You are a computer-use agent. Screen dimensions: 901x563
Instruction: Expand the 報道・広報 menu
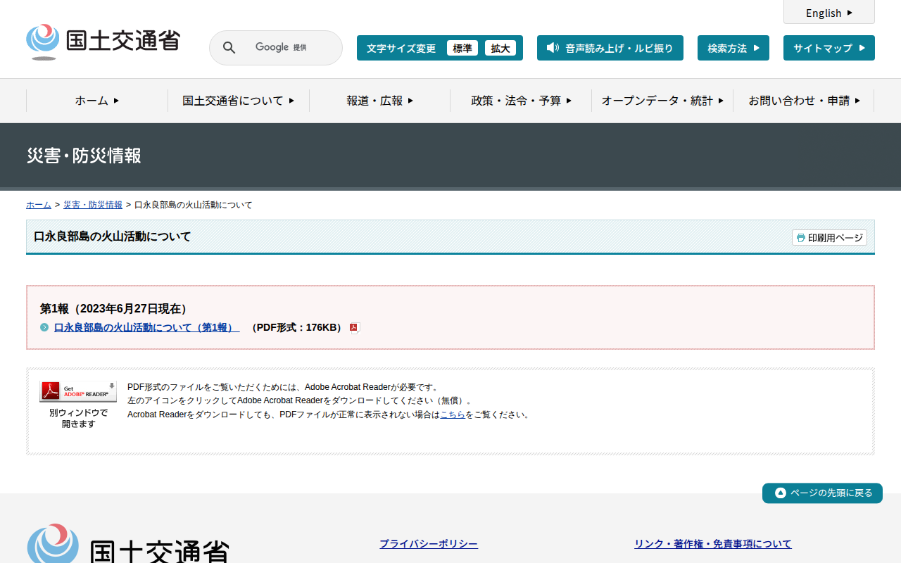click(379, 101)
